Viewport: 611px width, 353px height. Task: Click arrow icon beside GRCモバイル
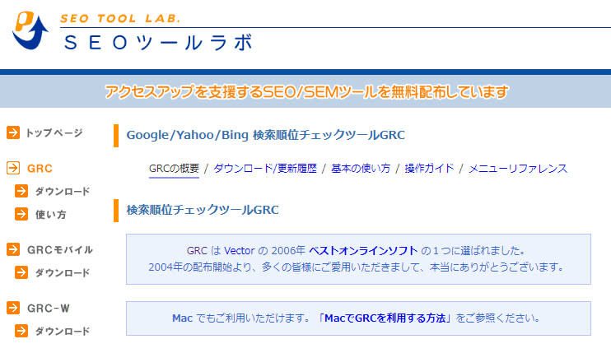(13, 249)
